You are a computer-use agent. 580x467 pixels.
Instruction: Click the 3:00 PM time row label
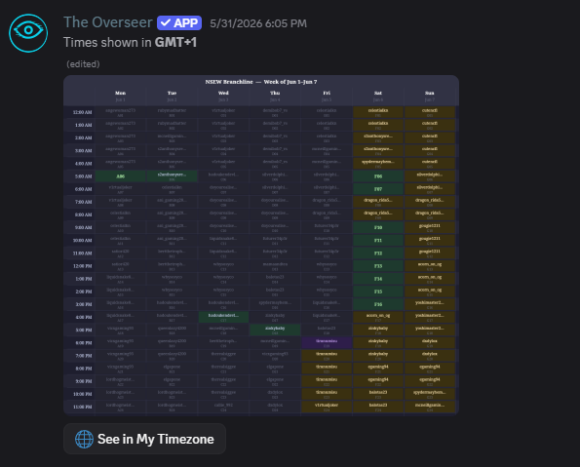(x=83, y=304)
